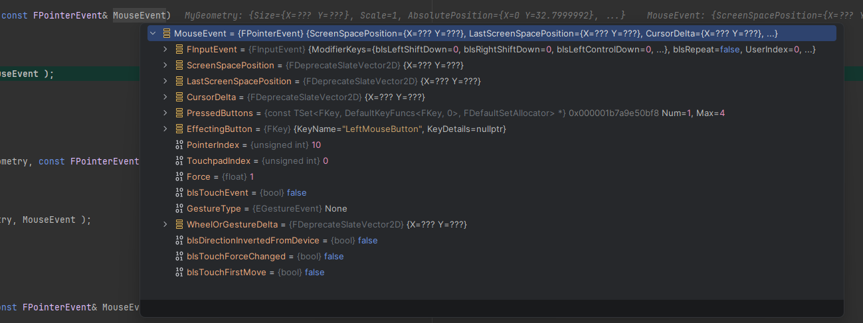Expand the WheelOrGestureDelta node
863x323 pixels.
tap(165, 225)
